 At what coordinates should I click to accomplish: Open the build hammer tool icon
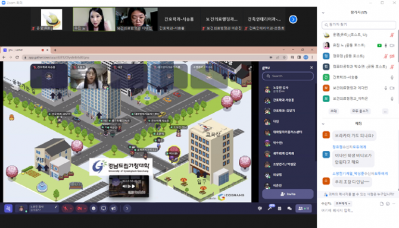(x=270, y=208)
